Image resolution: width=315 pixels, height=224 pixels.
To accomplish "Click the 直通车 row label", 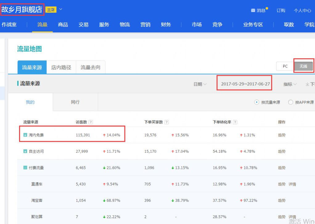I will click(37, 184).
